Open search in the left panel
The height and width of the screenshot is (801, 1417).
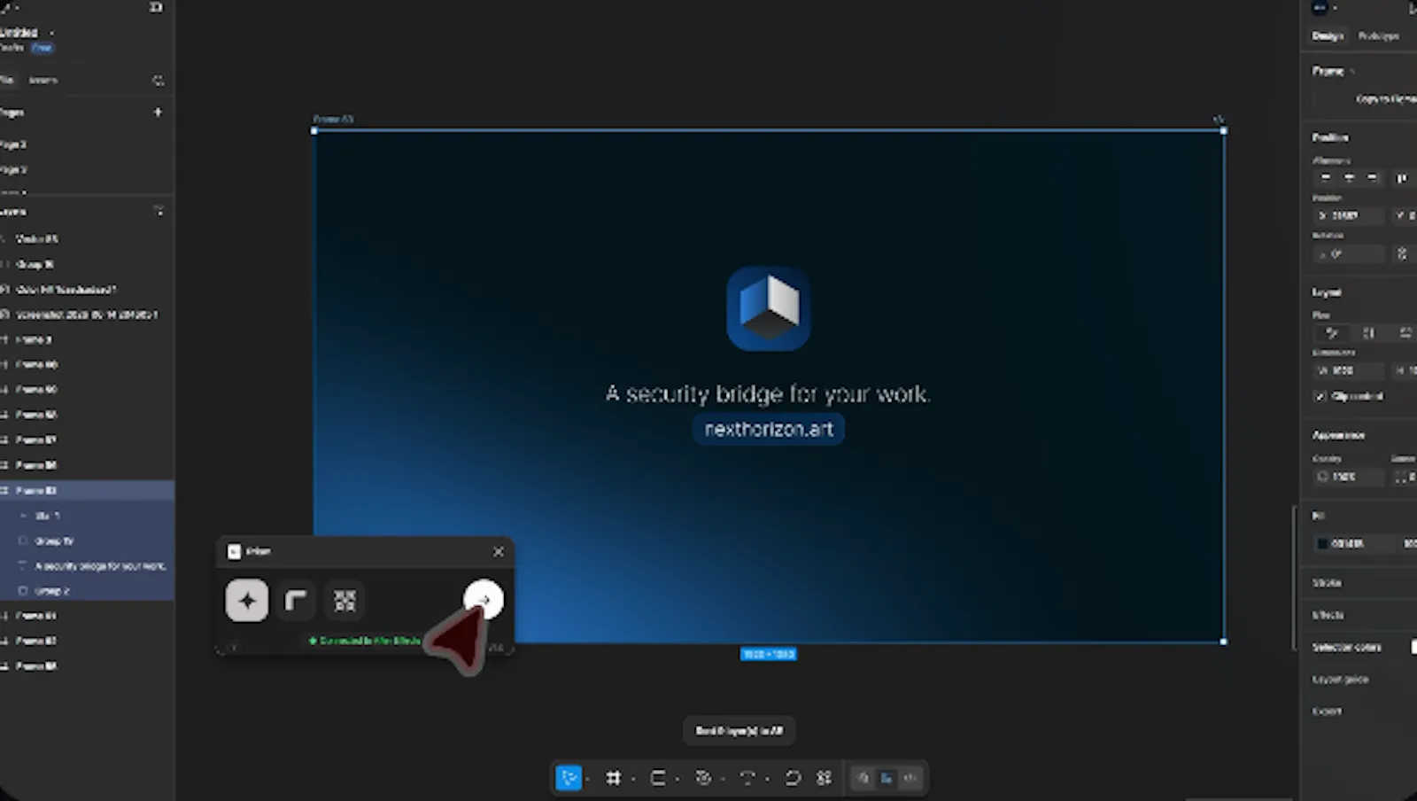click(x=159, y=81)
